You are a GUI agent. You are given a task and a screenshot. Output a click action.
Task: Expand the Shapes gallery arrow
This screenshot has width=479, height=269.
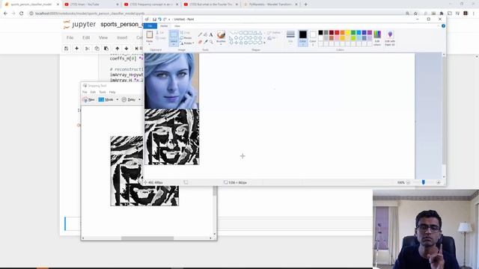[x=264, y=43]
